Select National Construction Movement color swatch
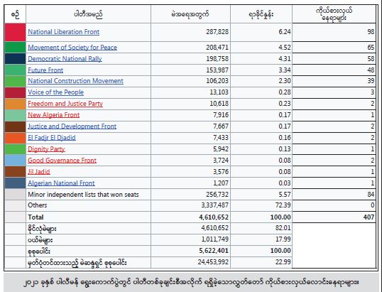This screenshot has width=382, height=292. point(15,81)
